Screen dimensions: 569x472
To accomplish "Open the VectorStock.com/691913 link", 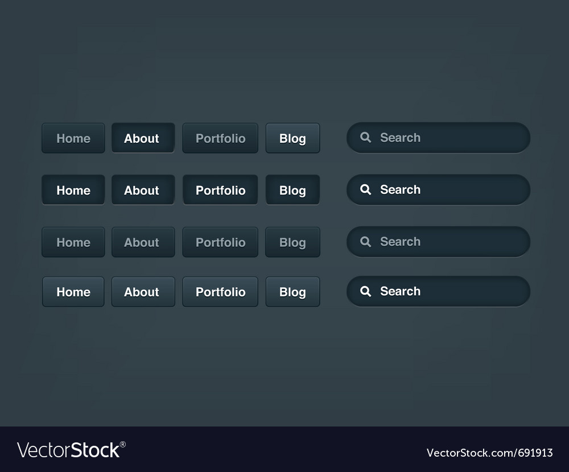I will click(x=489, y=453).
